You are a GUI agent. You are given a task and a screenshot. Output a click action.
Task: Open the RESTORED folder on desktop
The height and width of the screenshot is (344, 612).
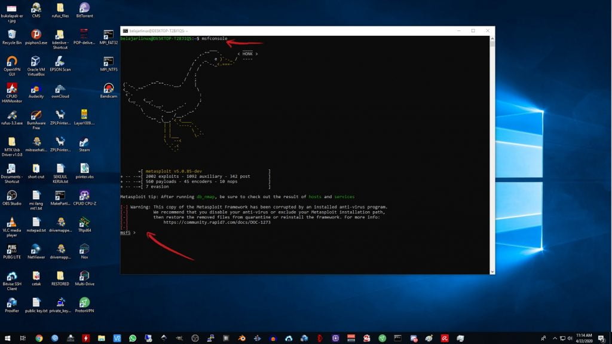(x=60, y=278)
